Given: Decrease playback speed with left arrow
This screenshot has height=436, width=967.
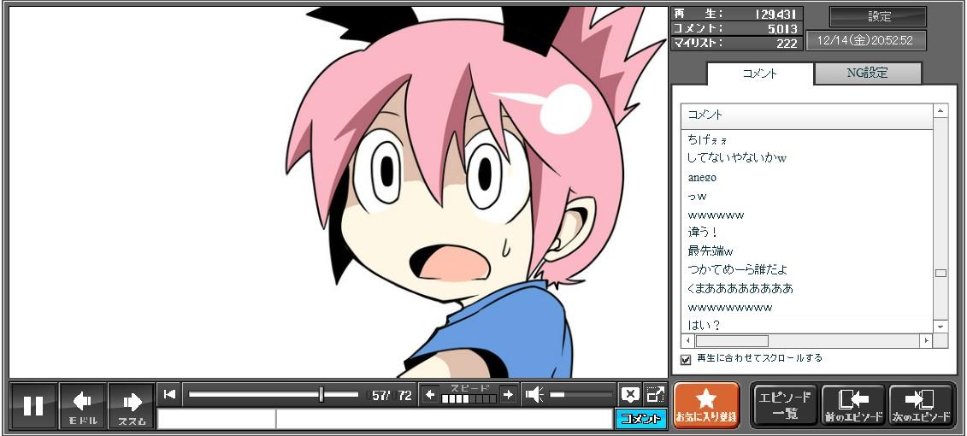Looking at the screenshot, I should 430,394.
